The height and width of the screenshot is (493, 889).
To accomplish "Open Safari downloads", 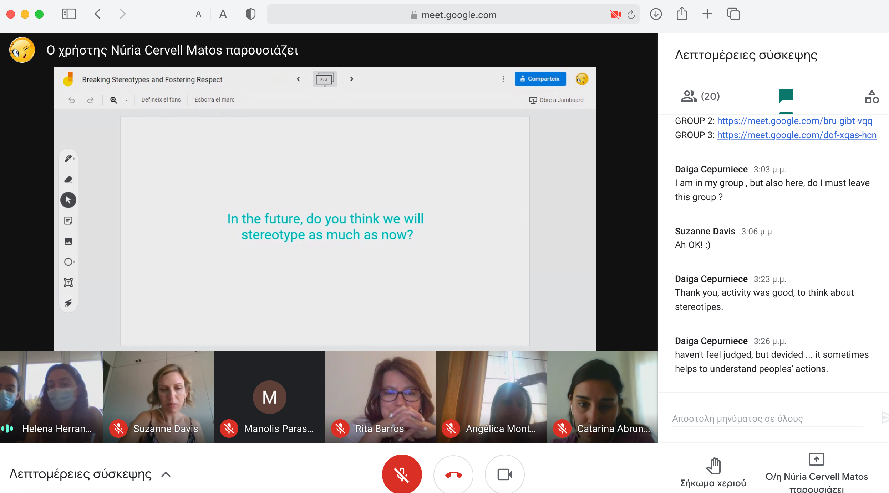I will click(656, 14).
